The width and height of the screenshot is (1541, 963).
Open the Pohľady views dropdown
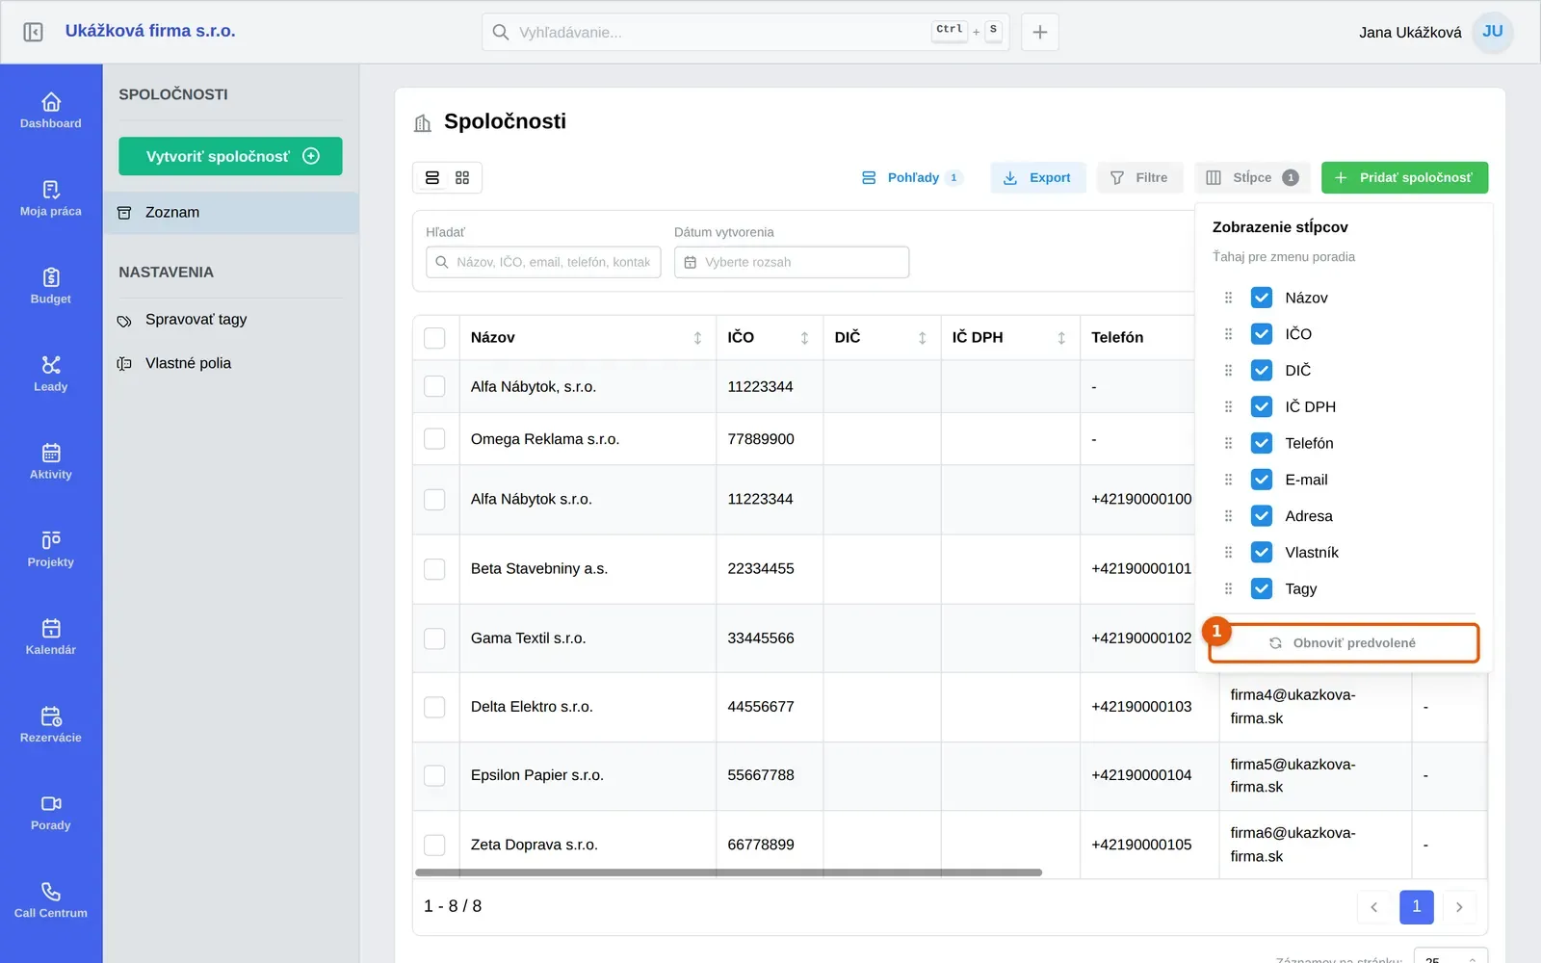point(911,178)
